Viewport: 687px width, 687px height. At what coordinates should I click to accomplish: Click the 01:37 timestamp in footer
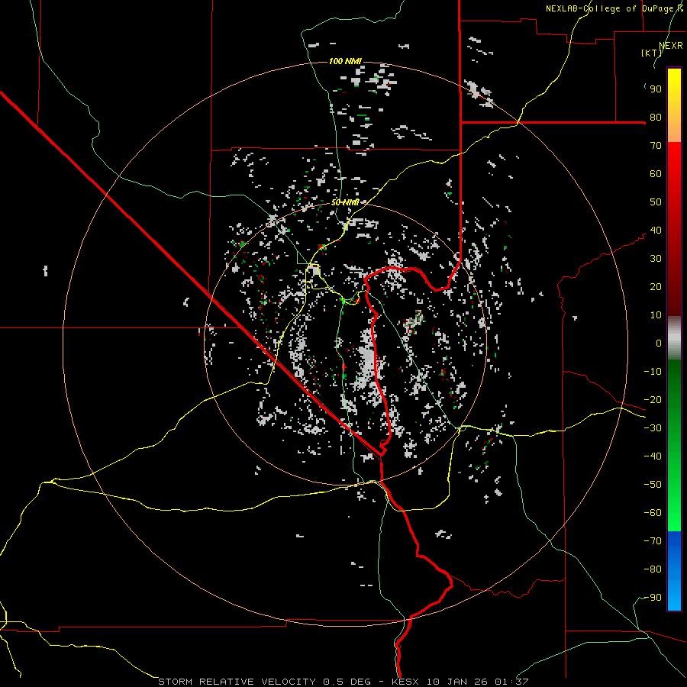(x=511, y=682)
